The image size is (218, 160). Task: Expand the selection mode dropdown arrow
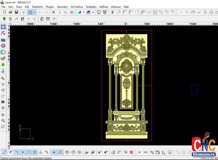(34, 12)
